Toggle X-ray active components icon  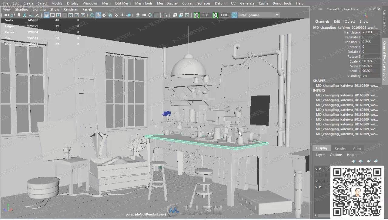point(181,15)
